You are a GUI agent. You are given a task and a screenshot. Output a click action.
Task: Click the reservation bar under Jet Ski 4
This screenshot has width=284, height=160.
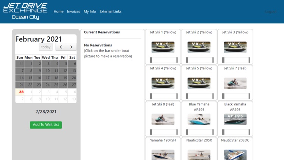pyautogui.click(x=164, y=96)
